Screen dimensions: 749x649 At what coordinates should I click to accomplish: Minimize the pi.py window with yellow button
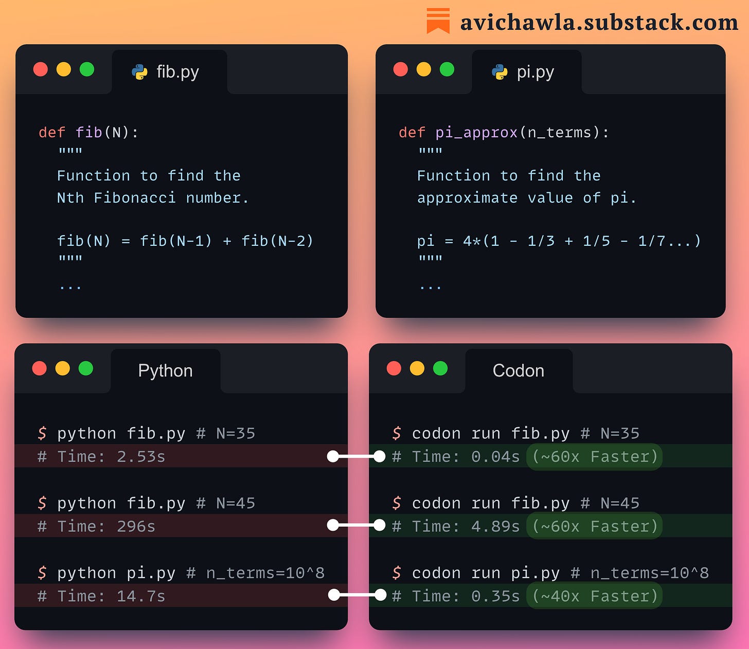(x=424, y=69)
